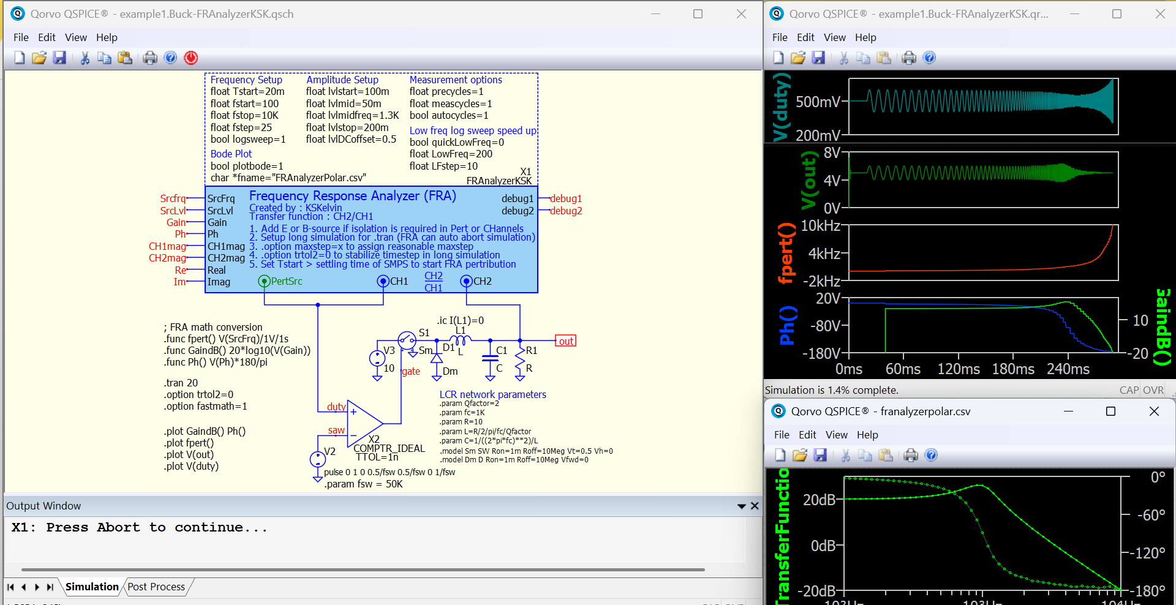Viewport: 1176px width, 605px height.
Task: Click V(out) trace label in waveform window
Action: (x=809, y=180)
